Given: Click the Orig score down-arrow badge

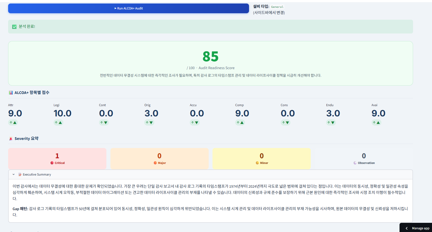Looking at the screenshot, I should 149,123.
